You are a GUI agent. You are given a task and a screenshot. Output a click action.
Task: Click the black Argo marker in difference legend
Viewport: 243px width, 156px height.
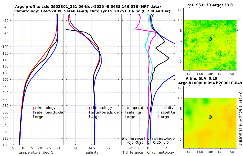point(125,117)
